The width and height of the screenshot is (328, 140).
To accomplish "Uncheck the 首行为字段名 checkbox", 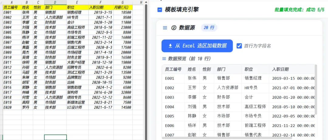I will pyautogui.click(x=239, y=46).
